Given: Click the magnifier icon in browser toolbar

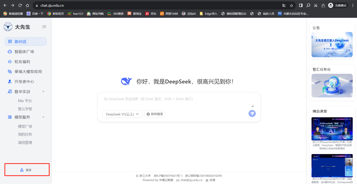Looking at the screenshot, I should 308,5.
